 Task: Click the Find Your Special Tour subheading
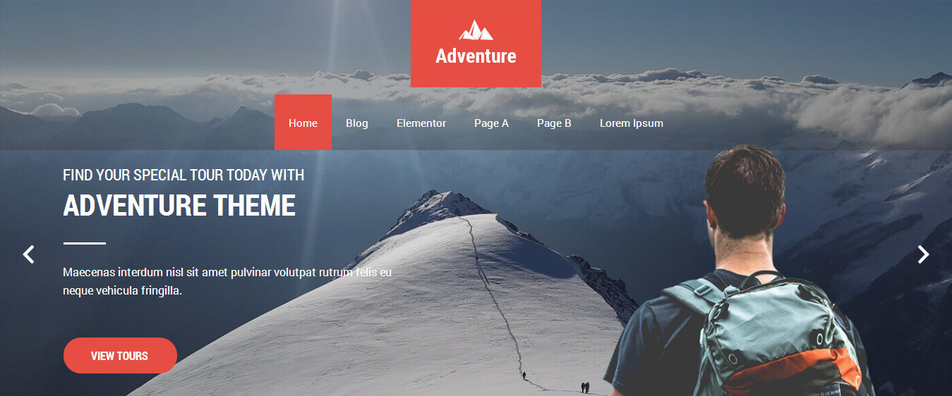[183, 175]
